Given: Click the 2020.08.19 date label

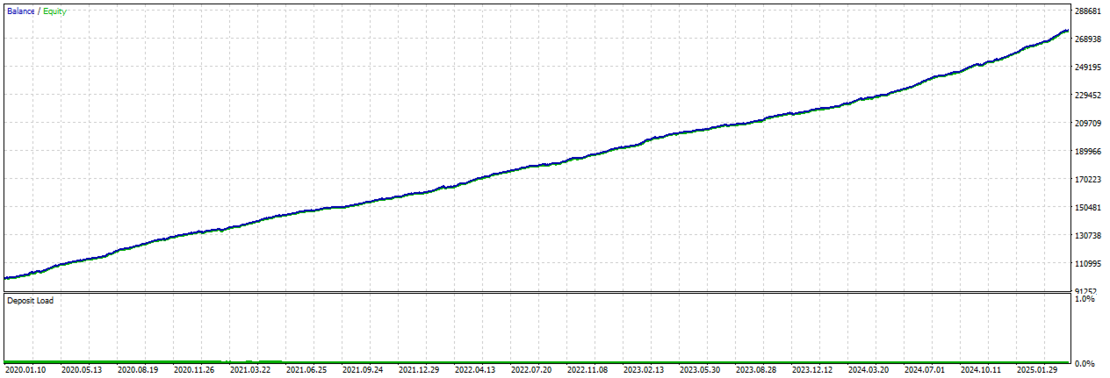Looking at the screenshot, I should click(138, 371).
